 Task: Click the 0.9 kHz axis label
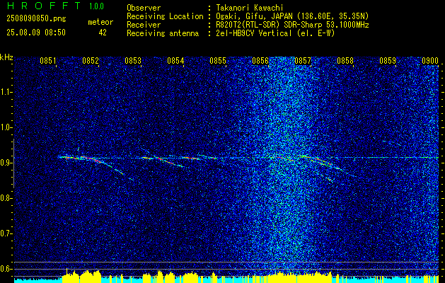click(6, 163)
